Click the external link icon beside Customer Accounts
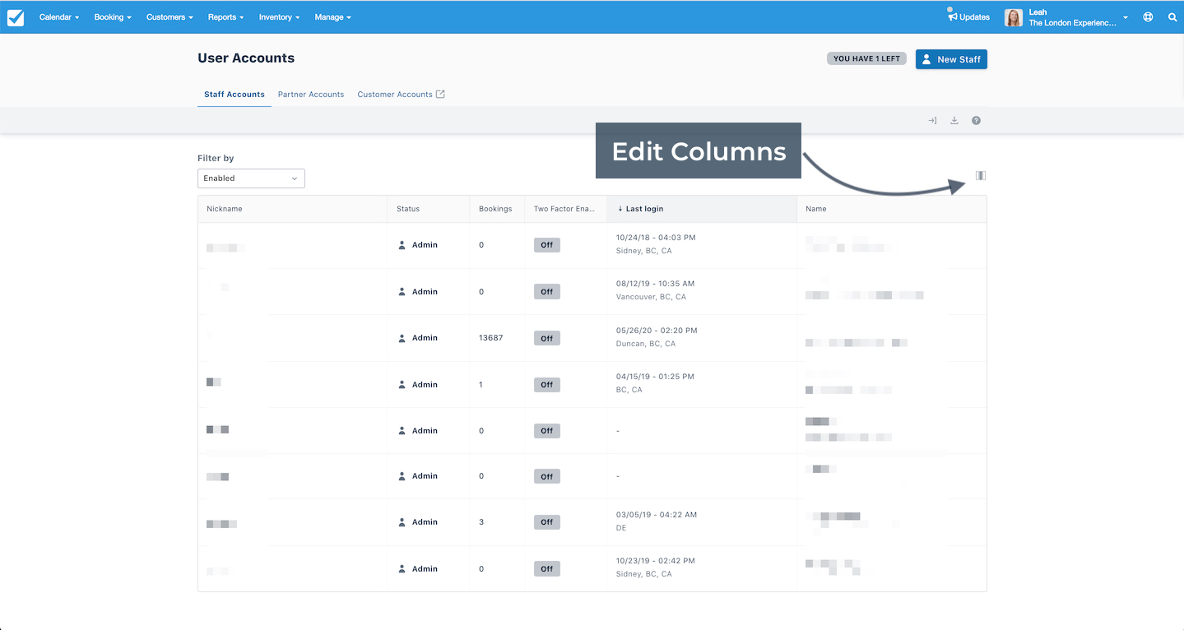The image size is (1184, 630). point(440,94)
